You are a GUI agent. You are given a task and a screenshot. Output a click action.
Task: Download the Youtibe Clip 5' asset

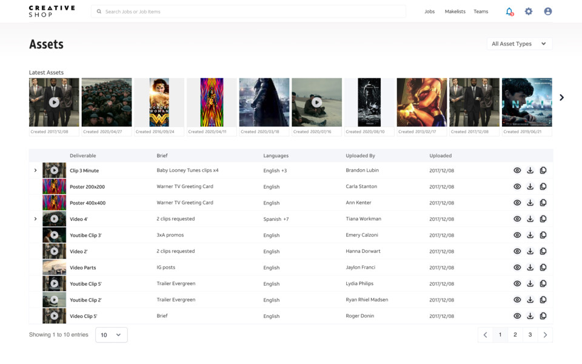coord(530,284)
